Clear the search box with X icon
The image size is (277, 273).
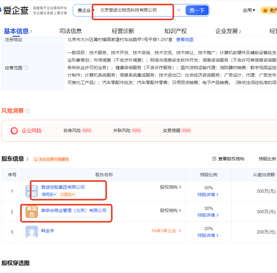179,10
